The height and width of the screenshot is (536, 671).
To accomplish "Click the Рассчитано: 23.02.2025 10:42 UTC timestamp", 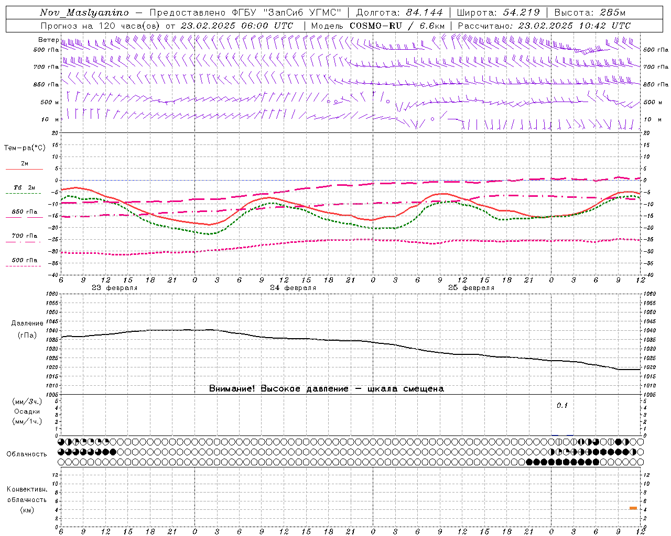I will click(x=544, y=26).
